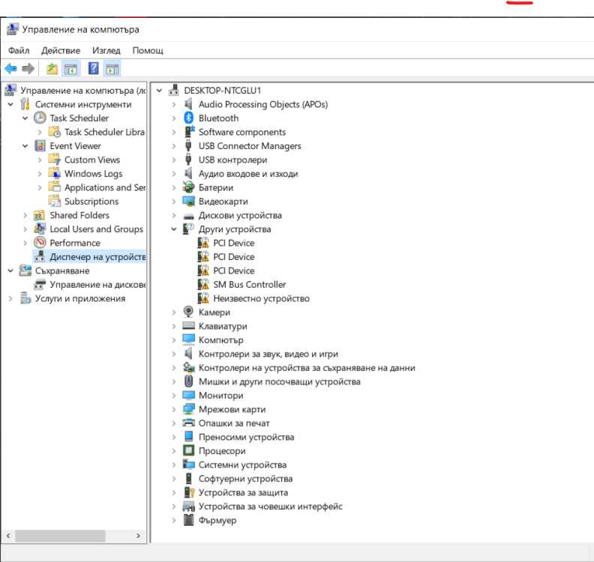Click the Процесори chip icon

click(x=188, y=450)
